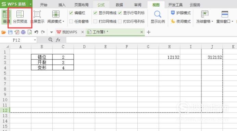Open the WPS 表格 application menu
The image size is (237, 131).
[14, 4]
